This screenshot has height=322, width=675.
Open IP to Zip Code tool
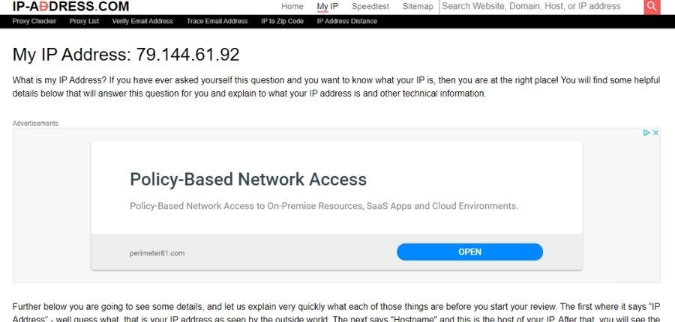(283, 21)
